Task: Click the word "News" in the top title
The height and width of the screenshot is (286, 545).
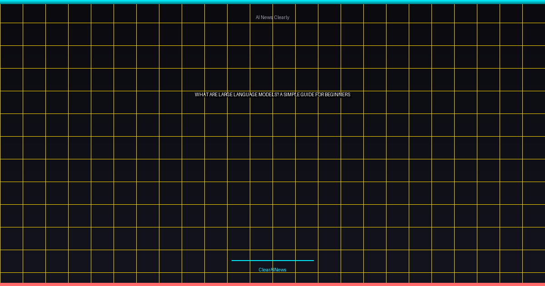Action: pos(267,18)
